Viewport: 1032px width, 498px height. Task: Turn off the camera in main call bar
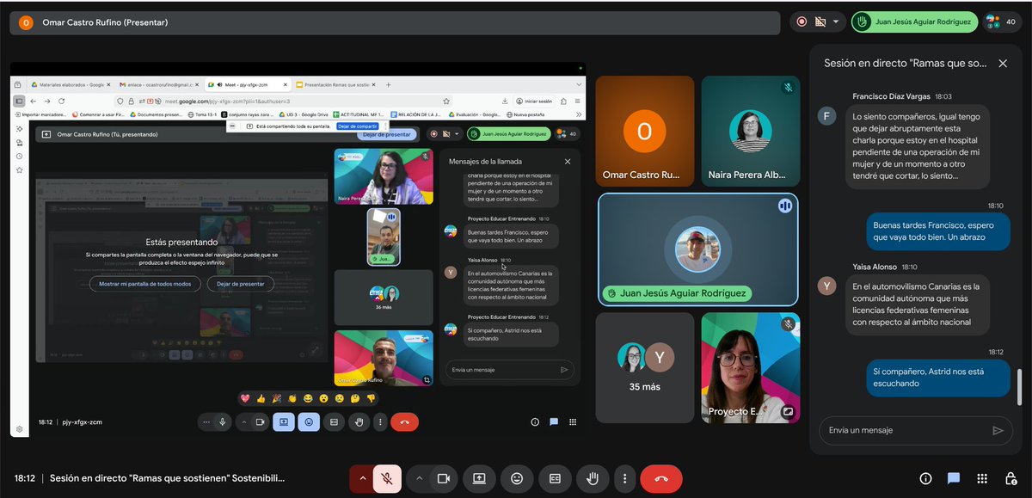[444, 478]
